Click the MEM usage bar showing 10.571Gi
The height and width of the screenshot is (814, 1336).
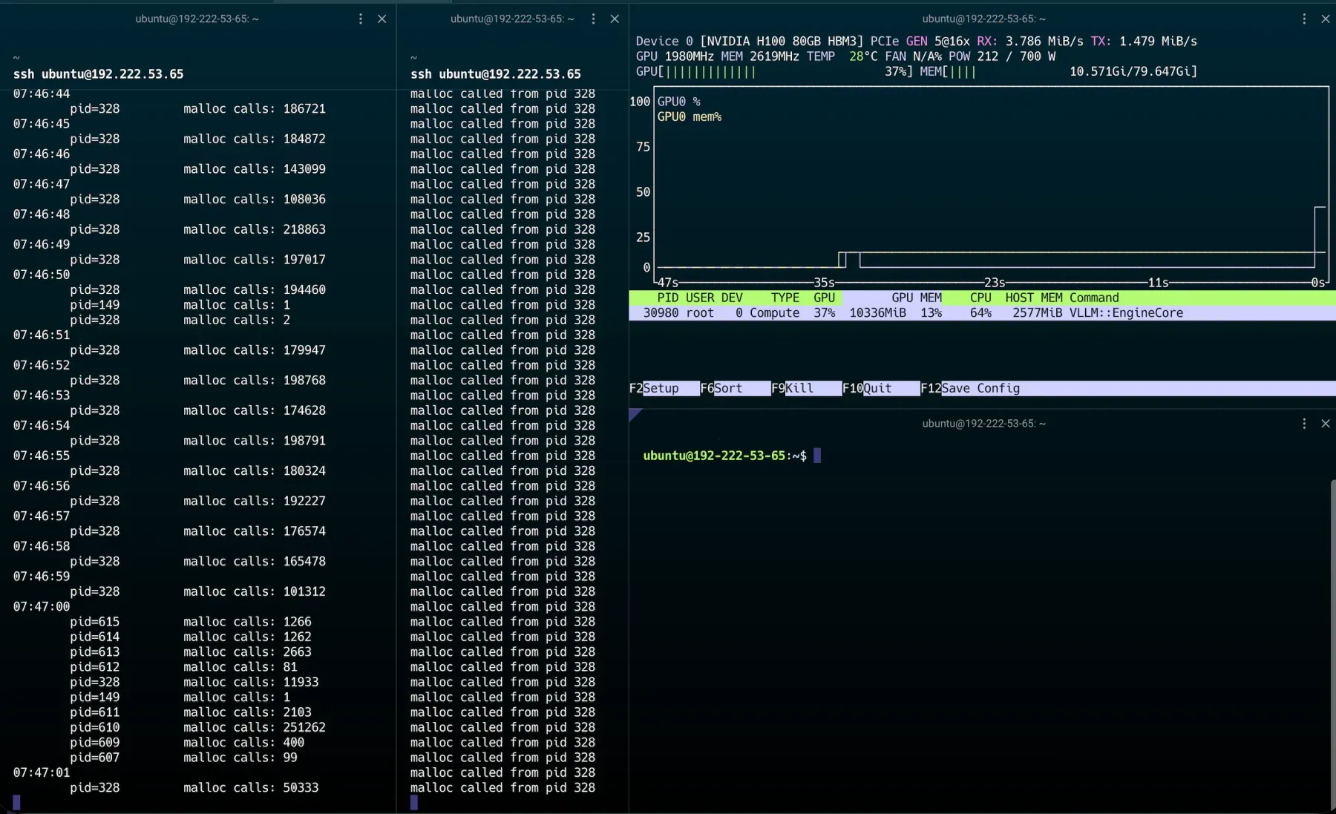1058,71
